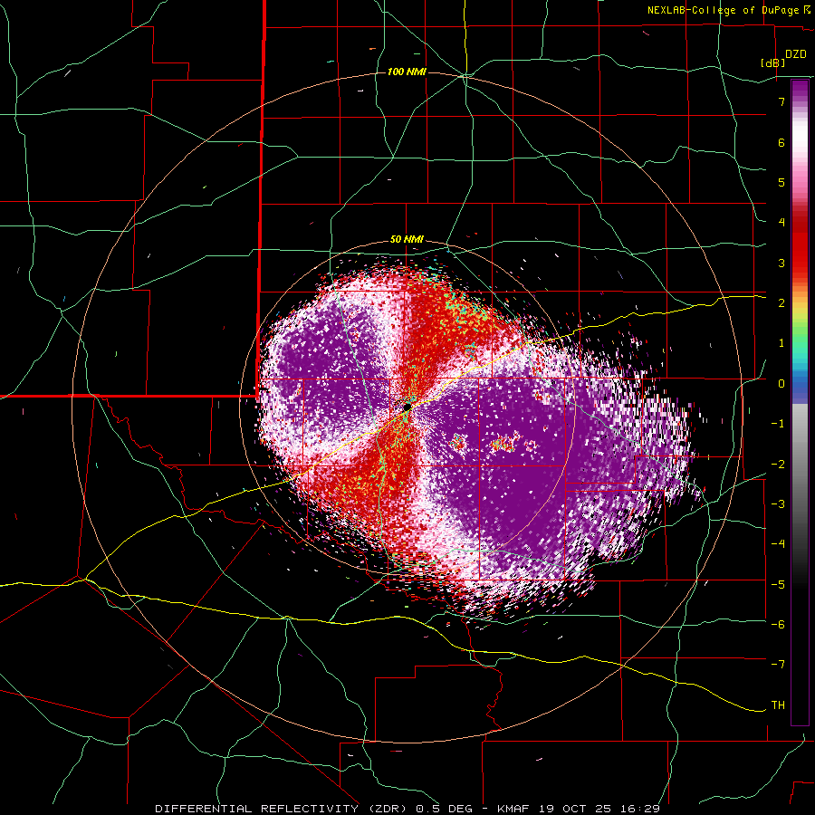The image size is (815, 815).
Task: Click the Differential Reflectivity title caption
Action: (407, 809)
